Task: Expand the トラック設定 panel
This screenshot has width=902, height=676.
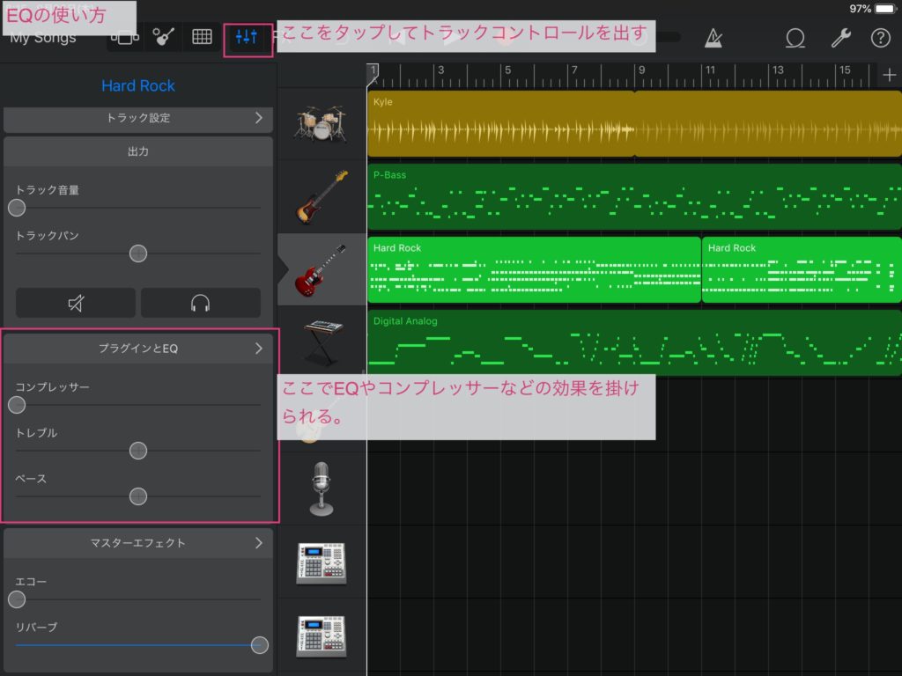Action: click(137, 120)
